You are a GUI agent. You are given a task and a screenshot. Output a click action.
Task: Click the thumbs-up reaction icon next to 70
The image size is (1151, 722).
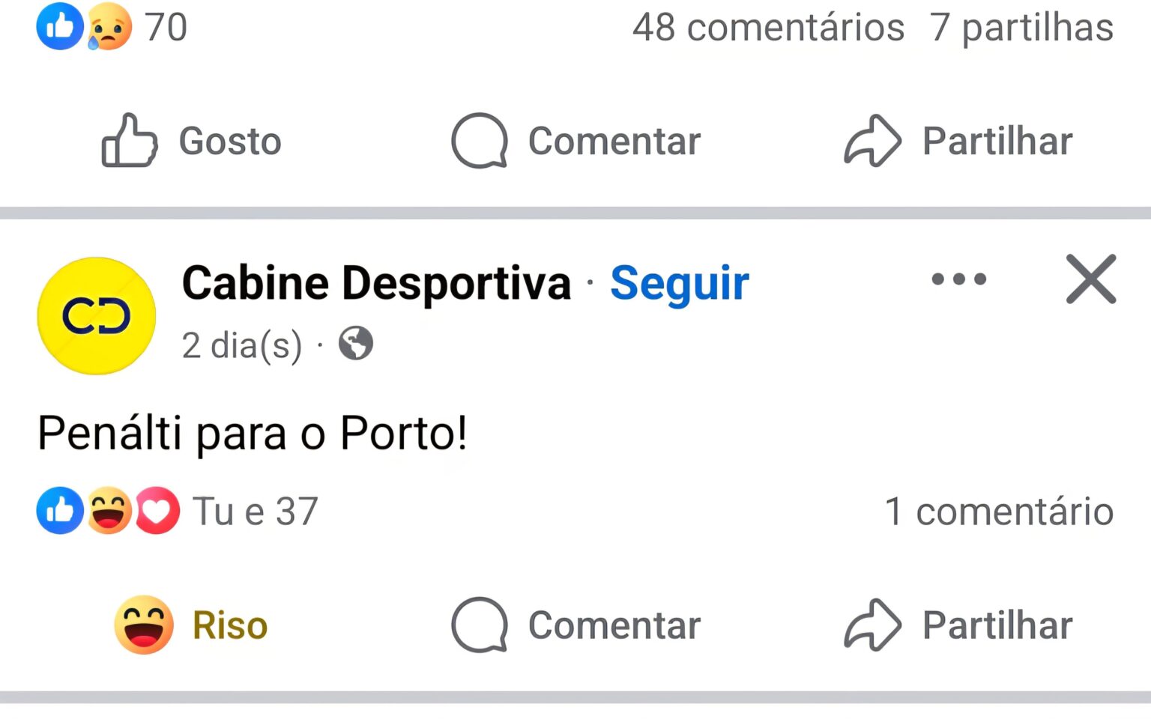[59, 26]
